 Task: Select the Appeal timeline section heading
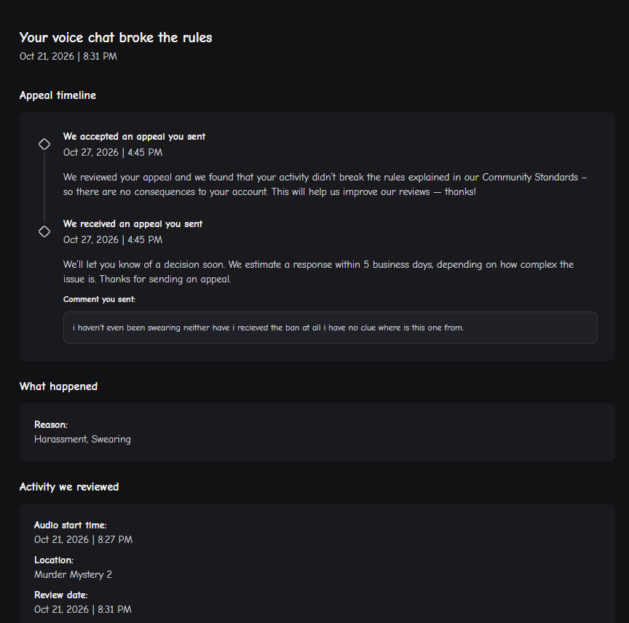coord(58,95)
